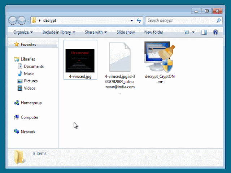The height and width of the screenshot is (173, 231).
Task: Click the Favorites star icon
Action: [17, 44]
